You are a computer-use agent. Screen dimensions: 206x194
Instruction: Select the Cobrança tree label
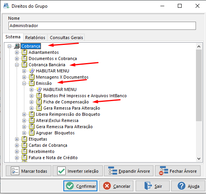(31, 46)
